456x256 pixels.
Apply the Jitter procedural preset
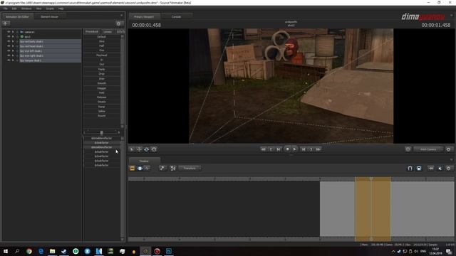click(101, 79)
